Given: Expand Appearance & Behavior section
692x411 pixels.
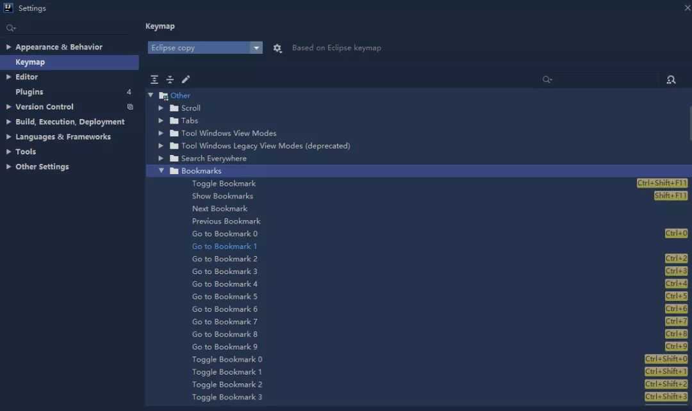Looking at the screenshot, I should point(9,47).
